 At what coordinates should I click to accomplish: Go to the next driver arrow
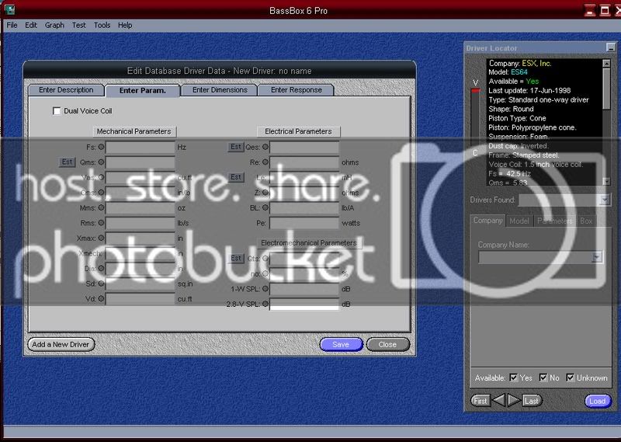514,400
